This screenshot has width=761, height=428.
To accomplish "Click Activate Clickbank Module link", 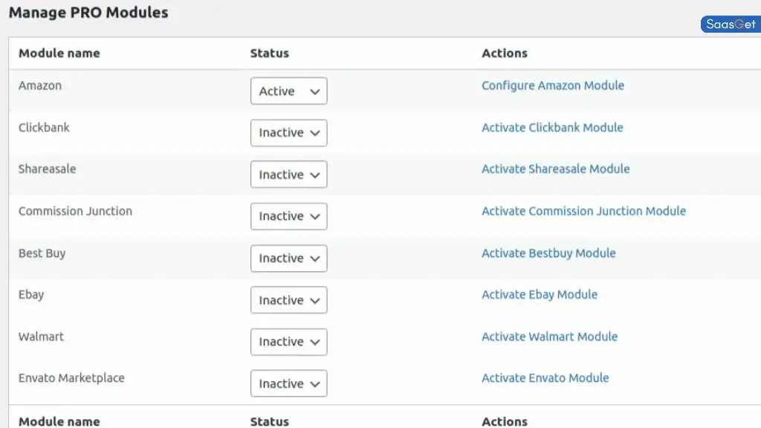I will point(552,127).
